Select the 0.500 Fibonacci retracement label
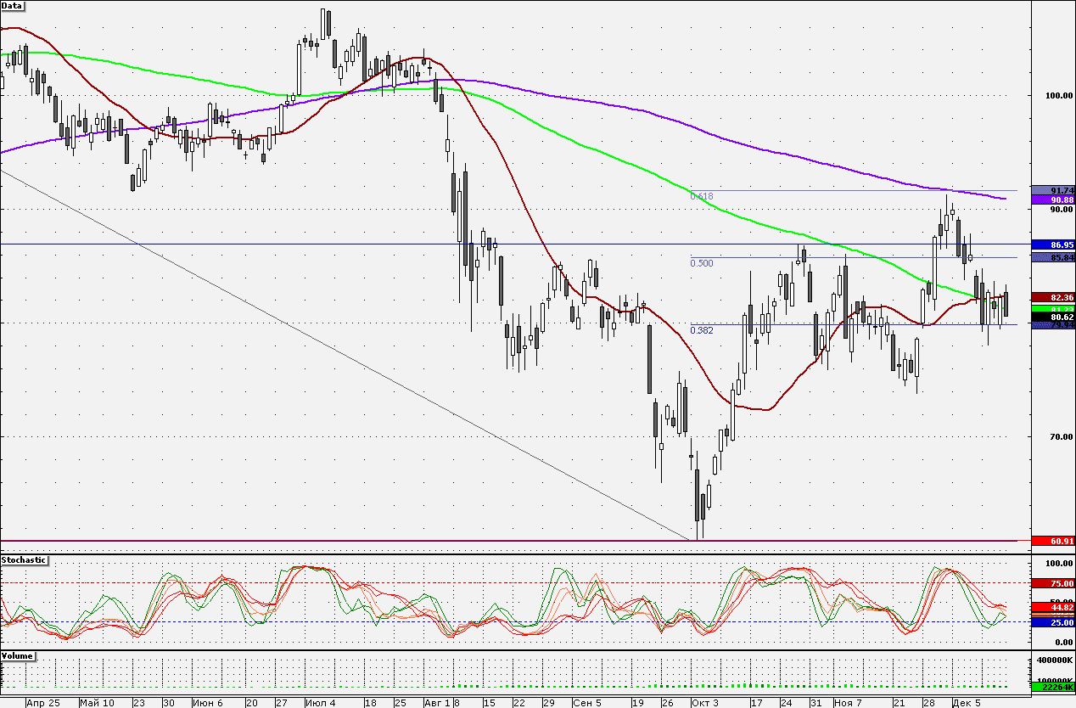 [x=702, y=263]
